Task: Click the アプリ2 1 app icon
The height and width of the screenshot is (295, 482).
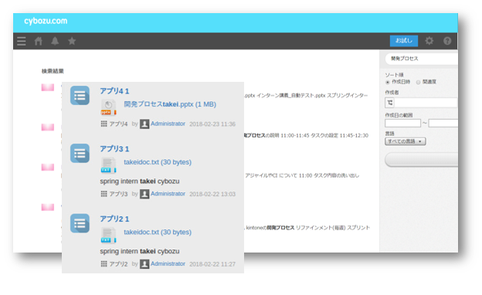Action: pos(80,223)
